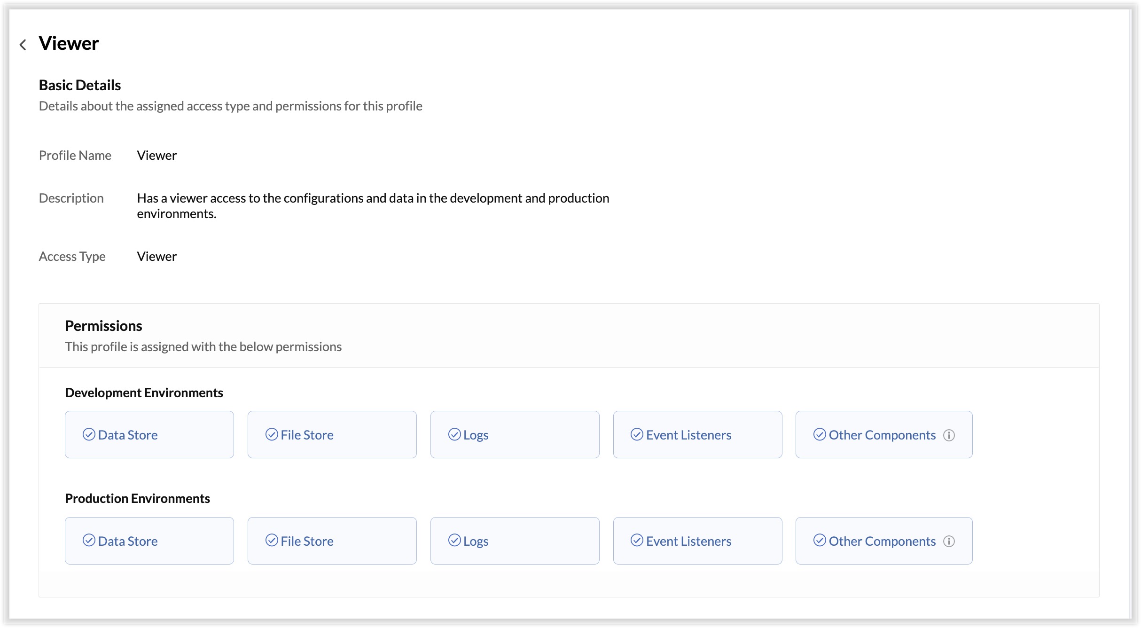
Task: Click checkmark icon on Production Other Components
Action: (x=820, y=541)
